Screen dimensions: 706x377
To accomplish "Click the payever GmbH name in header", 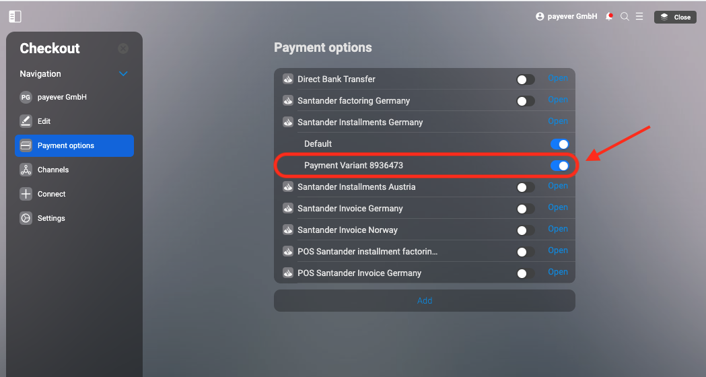I will click(x=572, y=17).
